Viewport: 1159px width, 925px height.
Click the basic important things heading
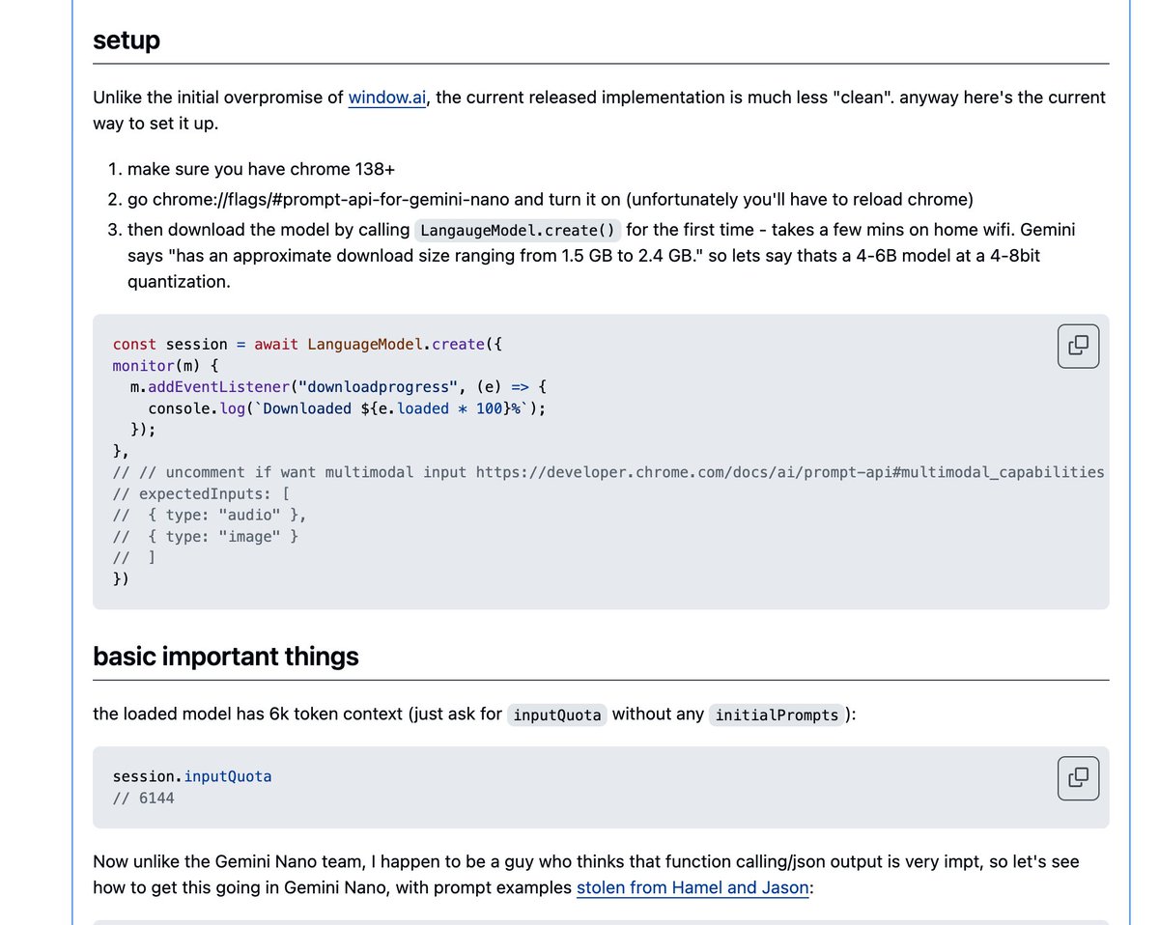[x=226, y=657]
